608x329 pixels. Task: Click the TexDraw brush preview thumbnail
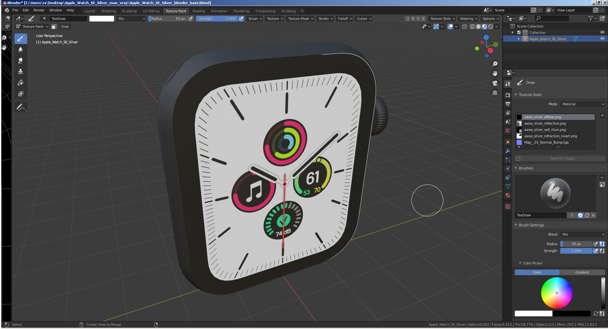click(x=555, y=193)
